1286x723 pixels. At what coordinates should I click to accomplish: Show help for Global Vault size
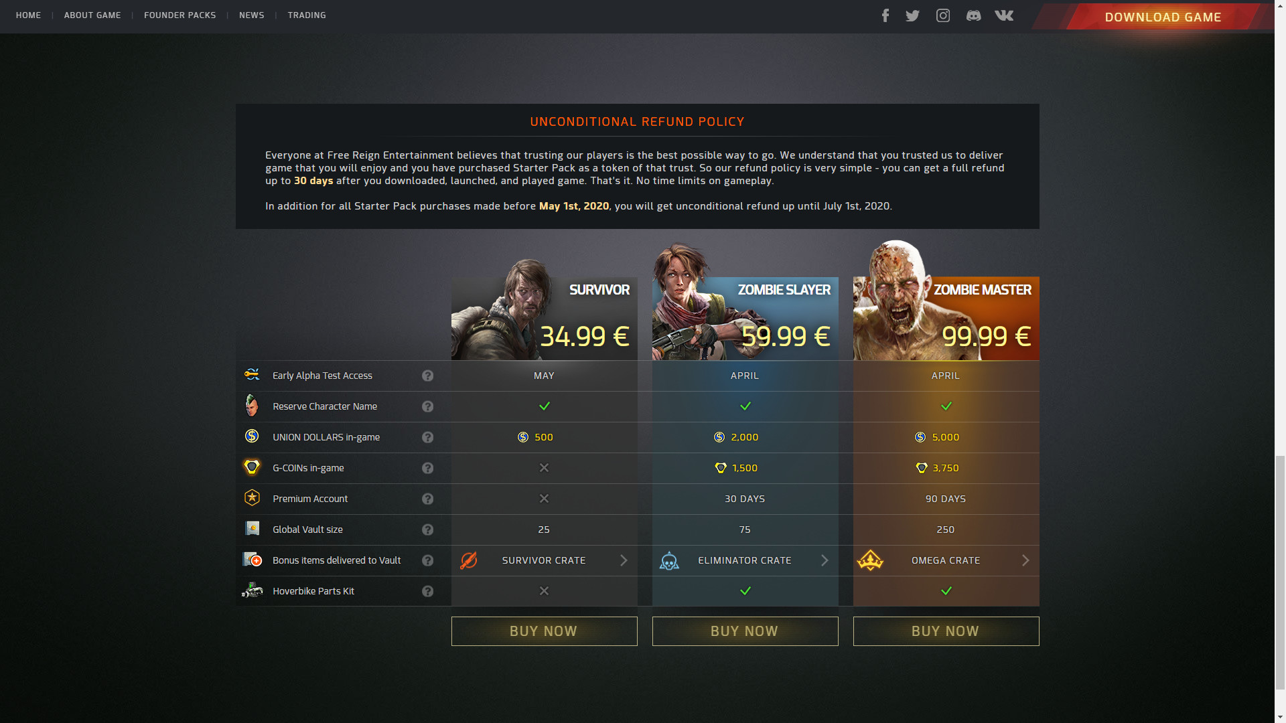[427, 530]
